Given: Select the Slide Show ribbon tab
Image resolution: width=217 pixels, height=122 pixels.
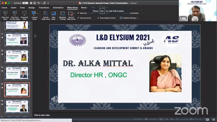Looking at the screenshot, I should [72, 8].
